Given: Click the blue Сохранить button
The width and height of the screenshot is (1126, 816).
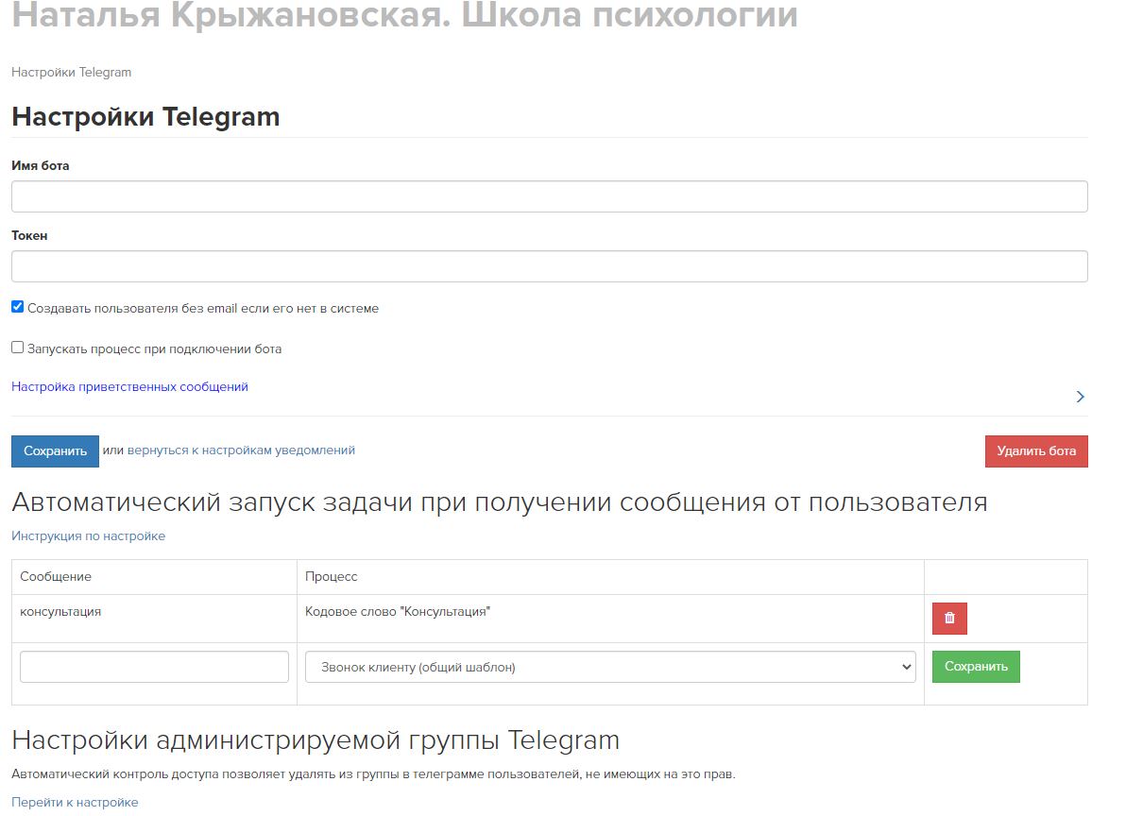Looking at the screenshot, I should [56, 451].
